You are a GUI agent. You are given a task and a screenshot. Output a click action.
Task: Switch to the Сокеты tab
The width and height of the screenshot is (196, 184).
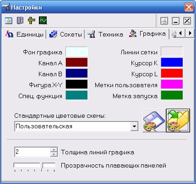click(x=65, y=34)
